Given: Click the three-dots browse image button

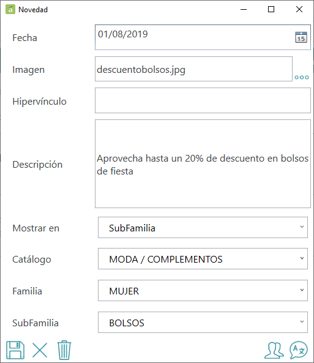Looking at the screenshot, I should click(x=302, y=77).
